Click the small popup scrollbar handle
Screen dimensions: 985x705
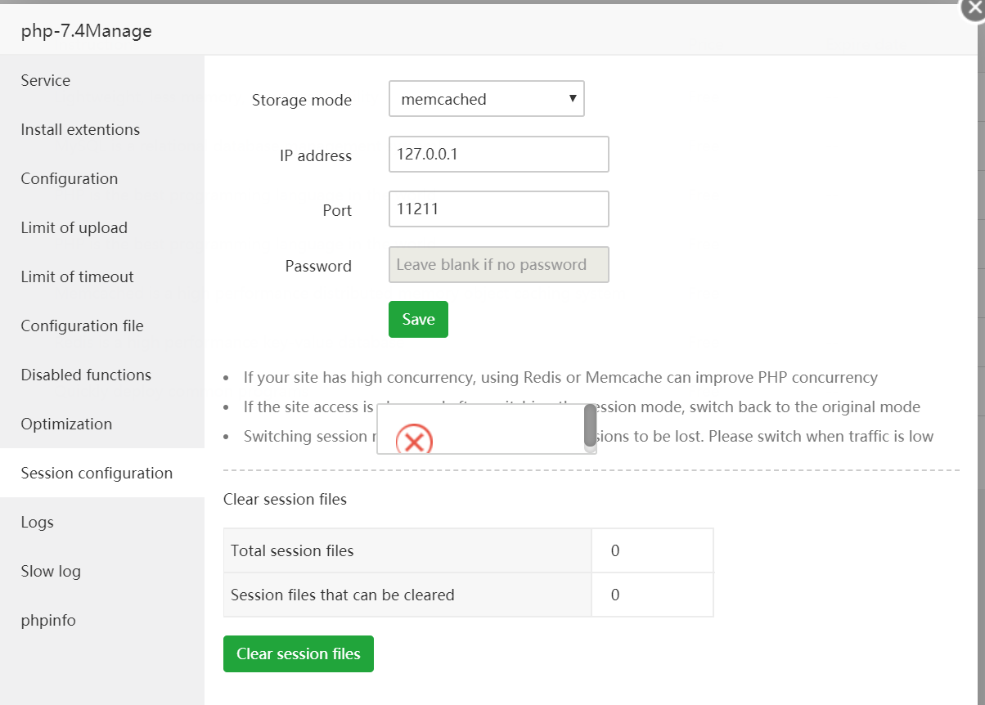(x=590, y=425)
